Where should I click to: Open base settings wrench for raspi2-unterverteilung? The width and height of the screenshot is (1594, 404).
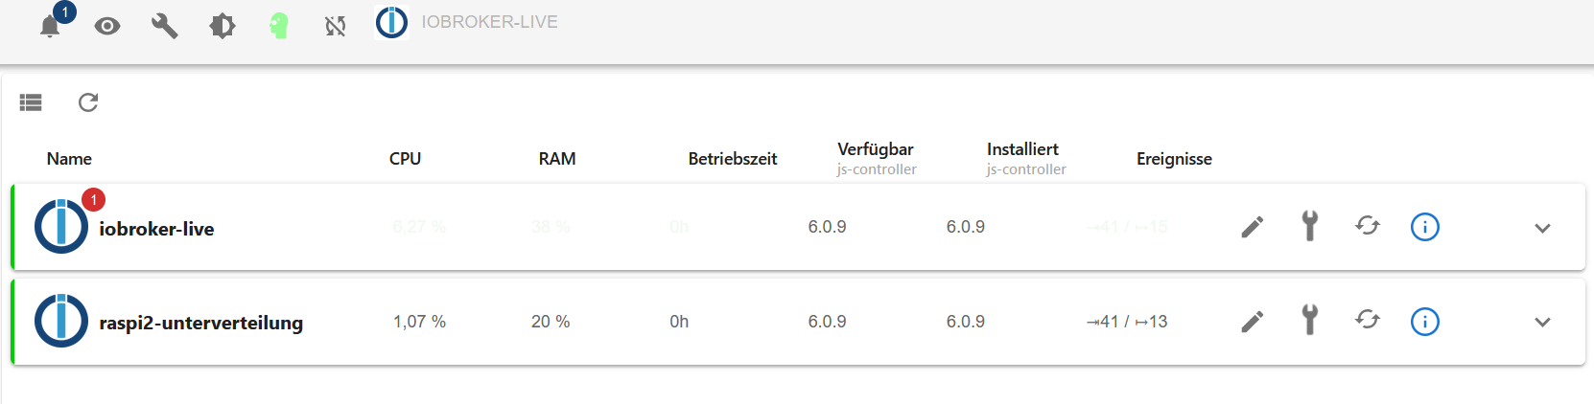pos(1310,322)
